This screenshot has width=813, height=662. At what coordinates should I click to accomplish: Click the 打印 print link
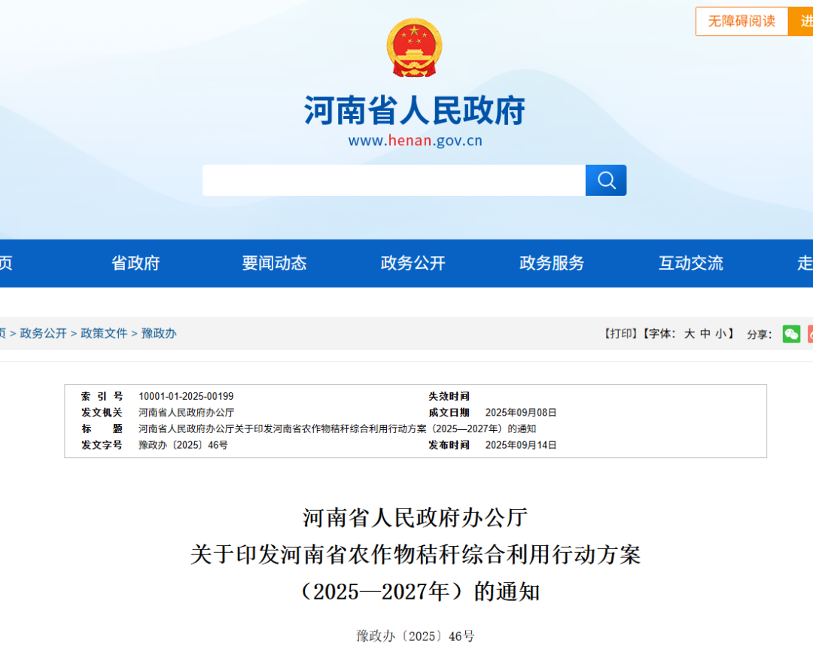(x=620, y=334)
